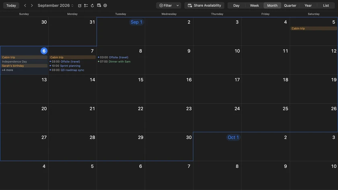This screenshot has height=190, width=338.
Task: Open Cabin trip event on Sunday 6
Action: pos(24,57)
